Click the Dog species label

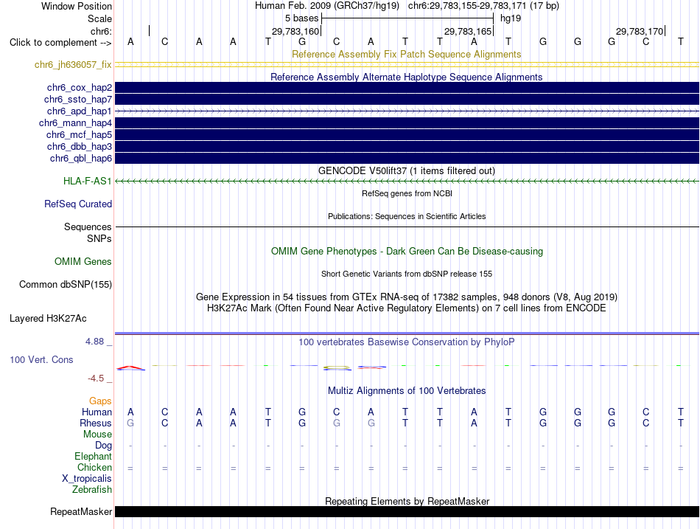pyautogui.click(x=103, y=446)
